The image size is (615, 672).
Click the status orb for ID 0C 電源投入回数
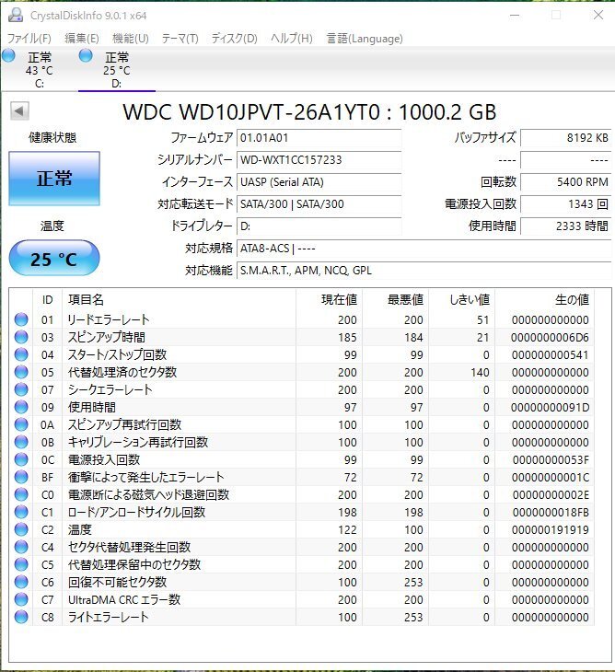21,460
